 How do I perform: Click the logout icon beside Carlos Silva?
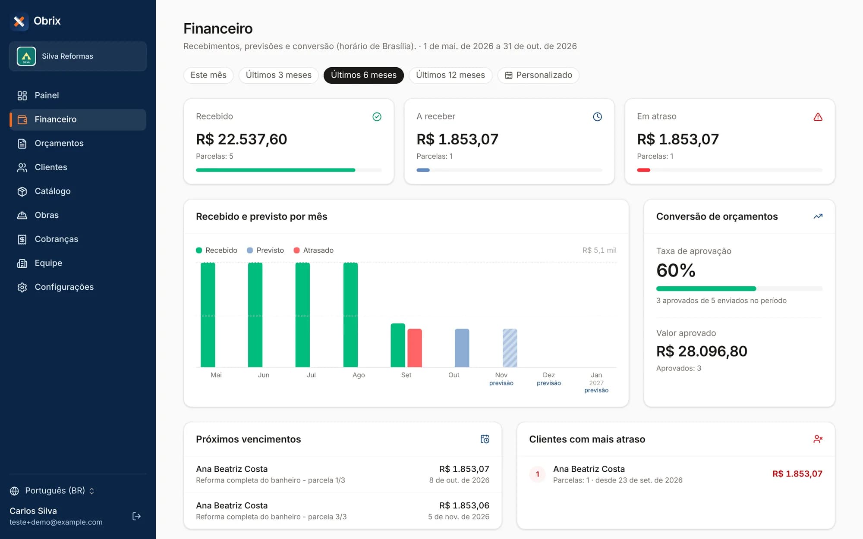pyautogui.click(x=136, y=516)
